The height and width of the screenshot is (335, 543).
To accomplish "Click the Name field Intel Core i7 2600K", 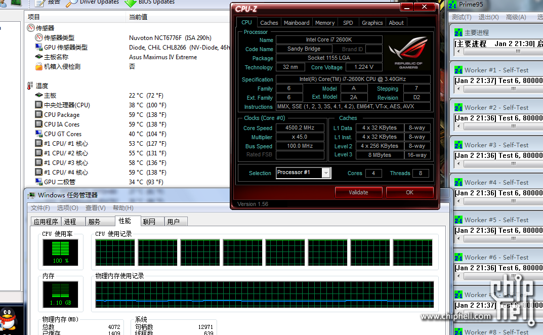I will (329, 40).
